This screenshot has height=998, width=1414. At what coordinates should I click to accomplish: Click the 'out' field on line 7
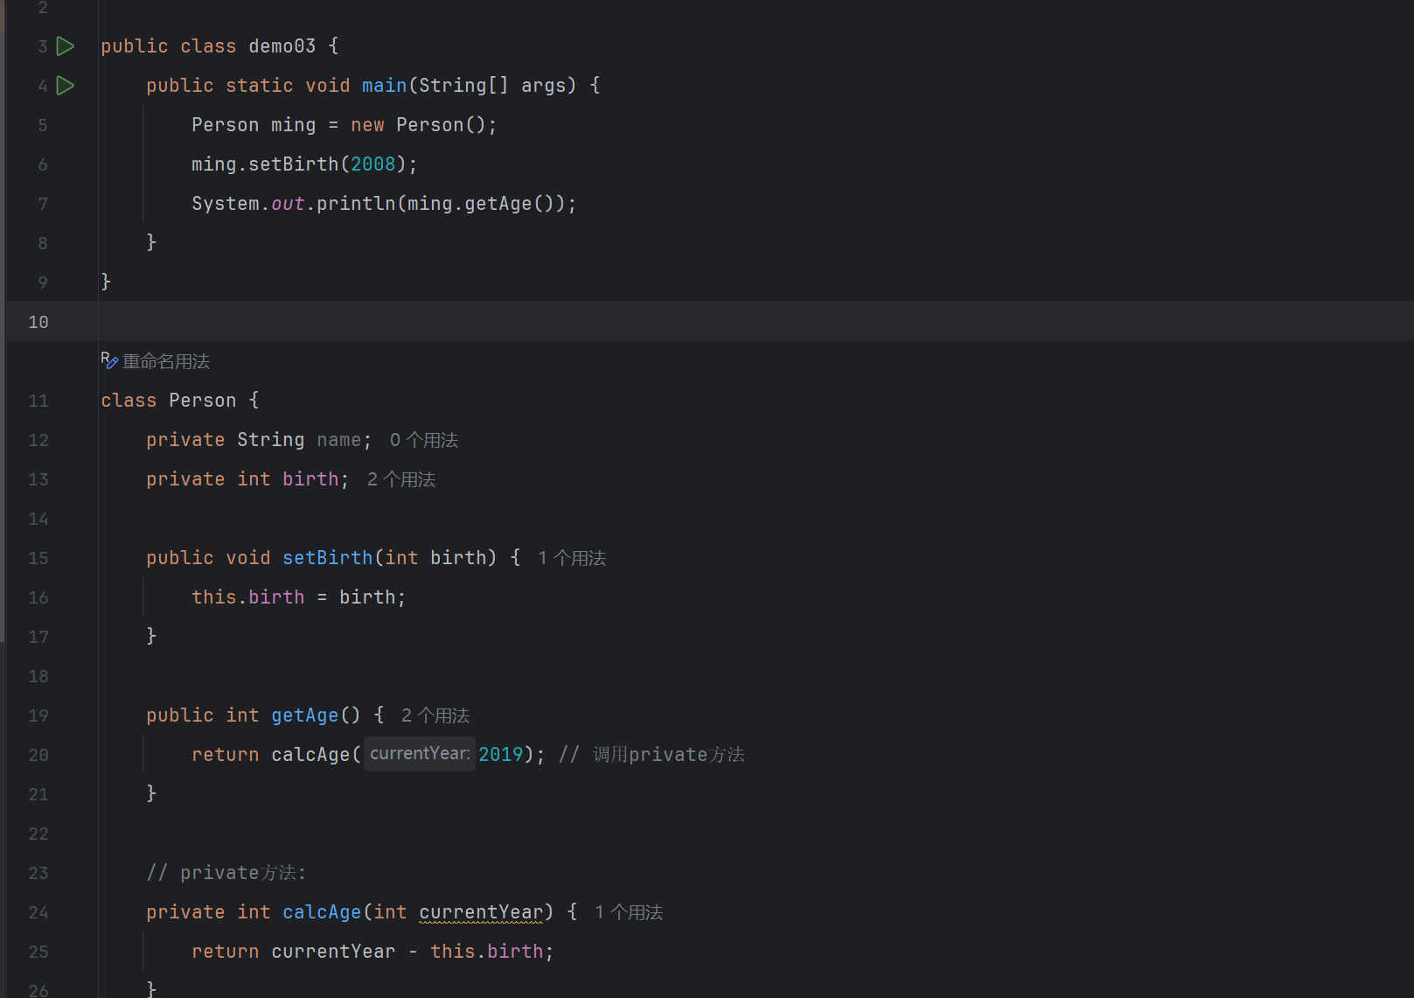(x=288, y=204)
